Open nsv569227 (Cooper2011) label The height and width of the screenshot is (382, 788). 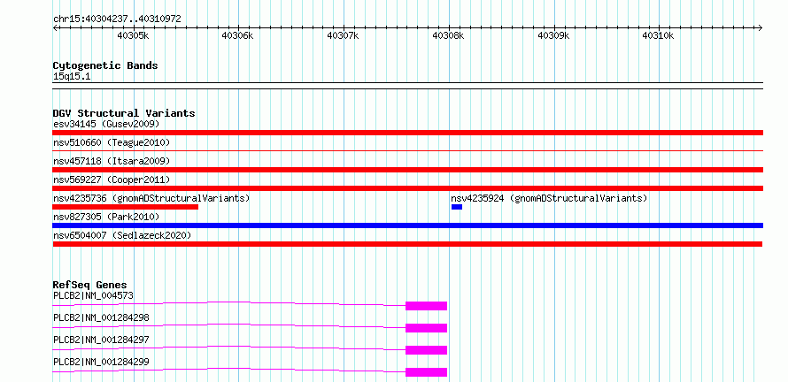pos(112,180)
